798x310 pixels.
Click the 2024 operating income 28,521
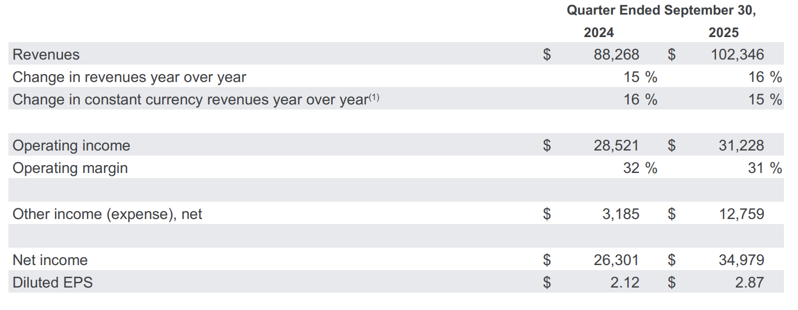616,145
